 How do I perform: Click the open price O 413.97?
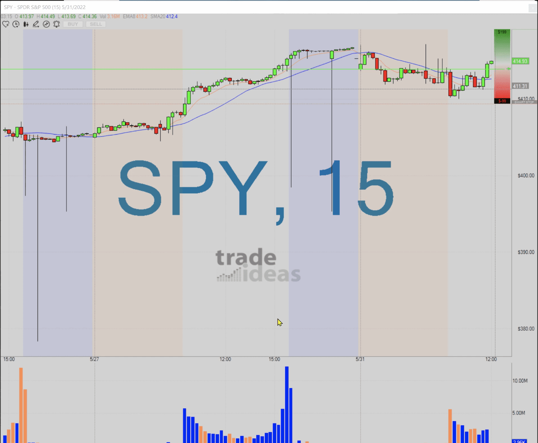[x=24, y=17]
